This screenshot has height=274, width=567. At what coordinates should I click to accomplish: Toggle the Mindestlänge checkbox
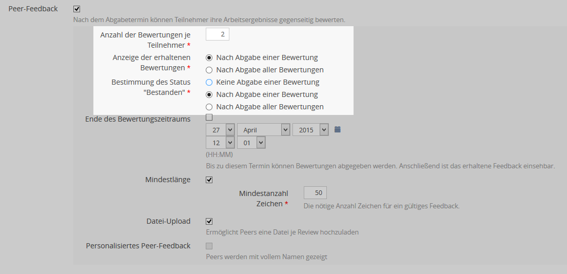pyautogui.click(x=209, y=180)
